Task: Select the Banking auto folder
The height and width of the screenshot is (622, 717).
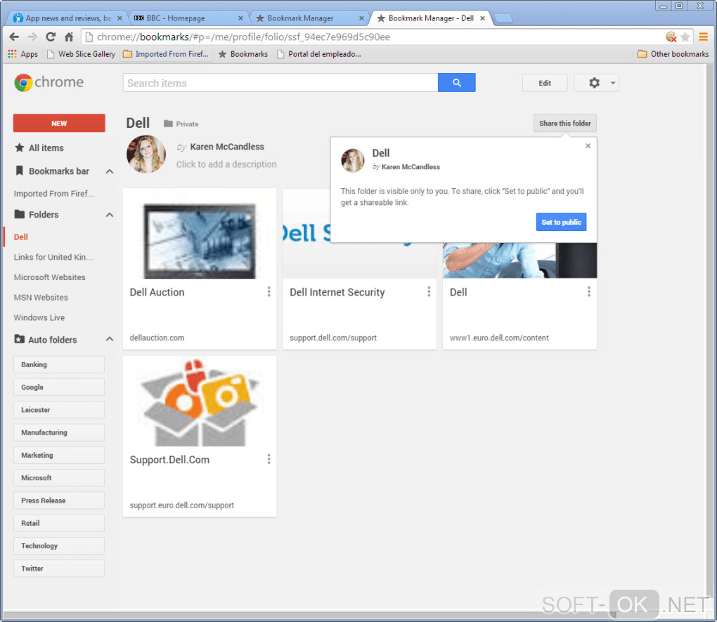Action: pyautogui.click(x=59, y=364)
